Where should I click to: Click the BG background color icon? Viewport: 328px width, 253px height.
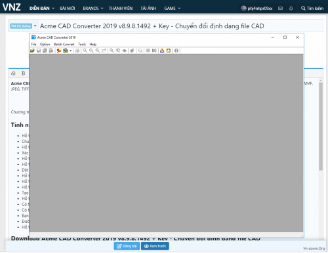point(154,50)
